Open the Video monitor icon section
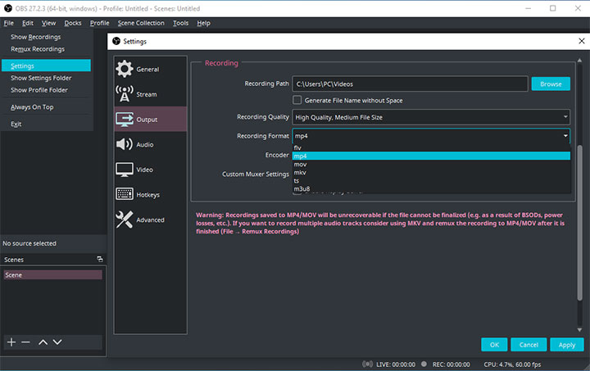 pyautogui.click(x=125, y=170)
